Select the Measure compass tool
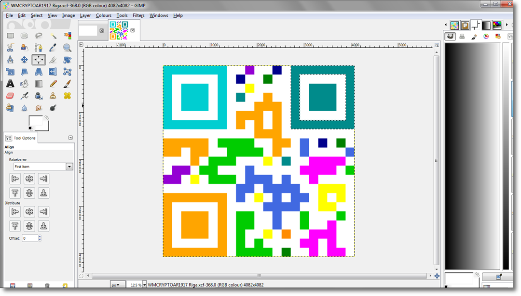This screenshot has height=296, width=521. (10, 60)
